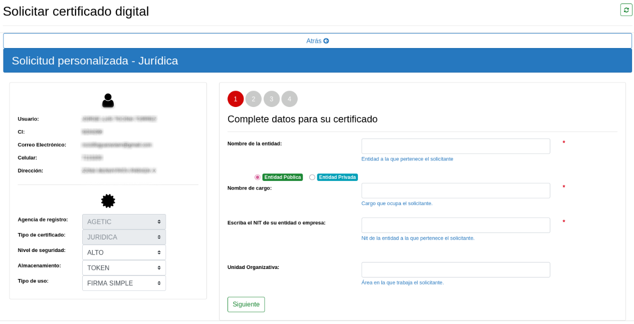Select the Entidad Privada radio button
The width and height of the screenshot is (634, 324).
click(312, 177)
